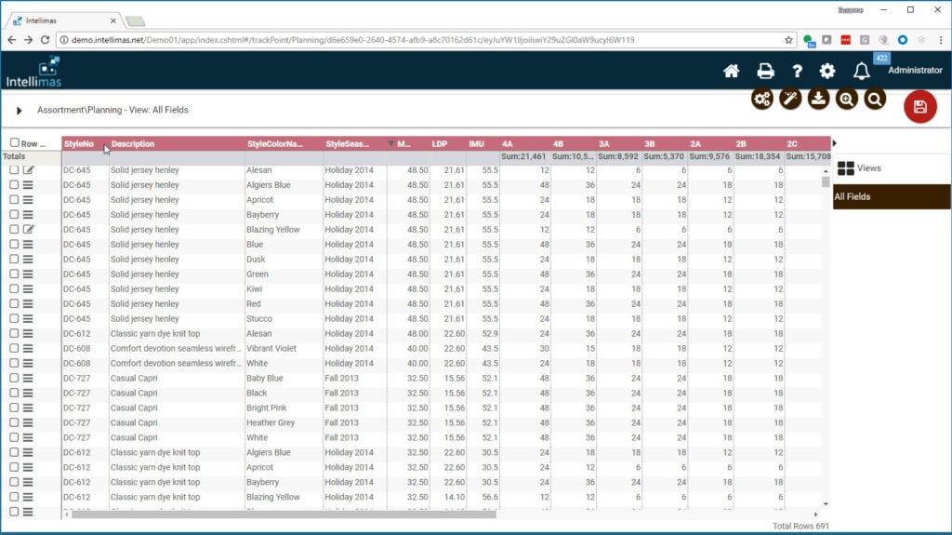The height and width of the screenshot is (535, 952).
Task: Open row menu icon for Algiers Blue DC-645
Action: click(28, 185)
